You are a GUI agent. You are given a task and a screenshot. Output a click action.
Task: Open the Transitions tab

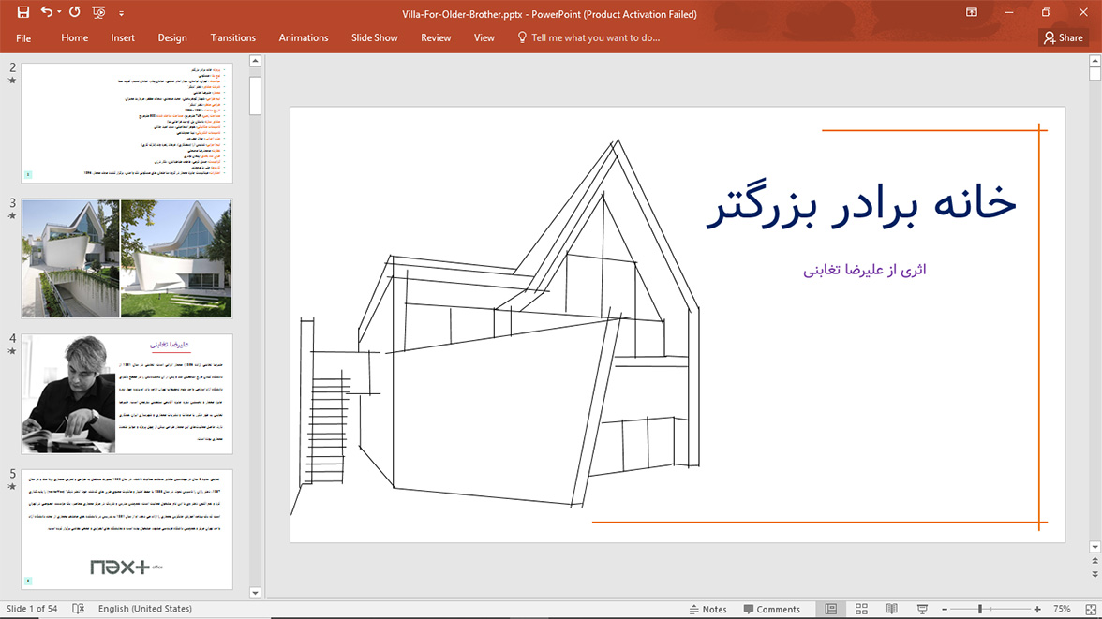coord(232,38)
